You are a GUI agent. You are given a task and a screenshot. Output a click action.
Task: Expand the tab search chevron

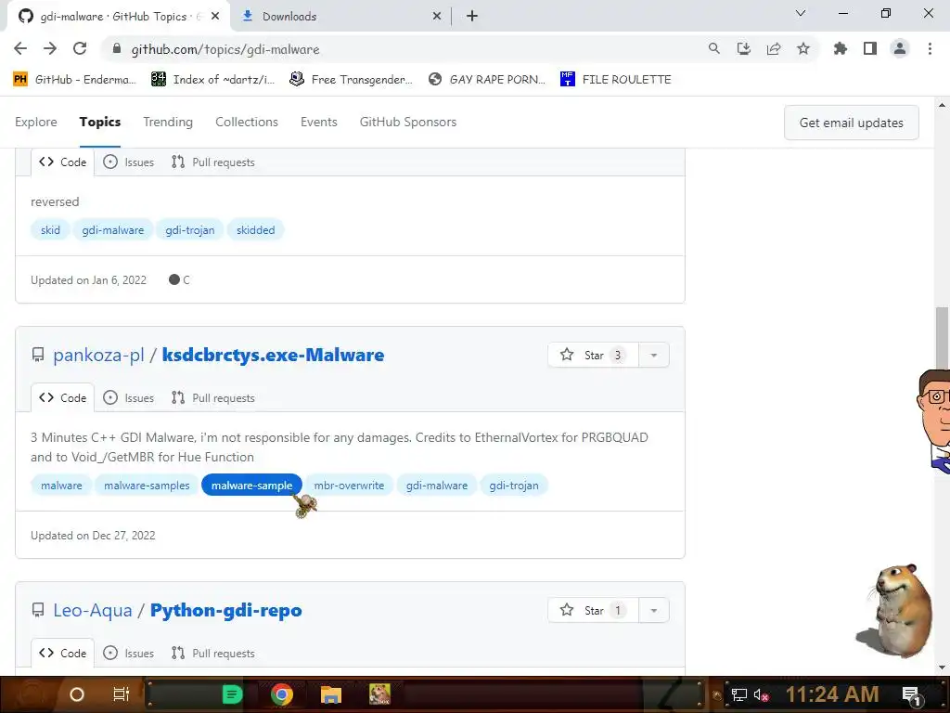[x=801, y=13]
